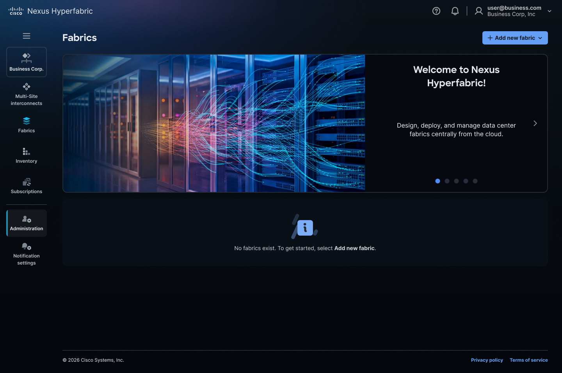Open Multi-Site interconnects in sidebar
562x373 pixels.
(x=27, y=94)
